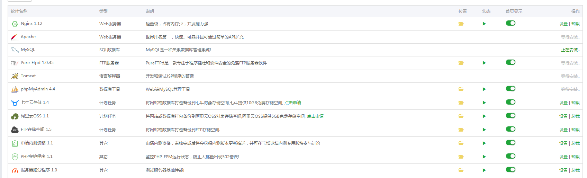Viewport: 587px width, 178px height.
Task: Click the Tomcat 语言解释器 type cell
Action: [x=110, y=76]
